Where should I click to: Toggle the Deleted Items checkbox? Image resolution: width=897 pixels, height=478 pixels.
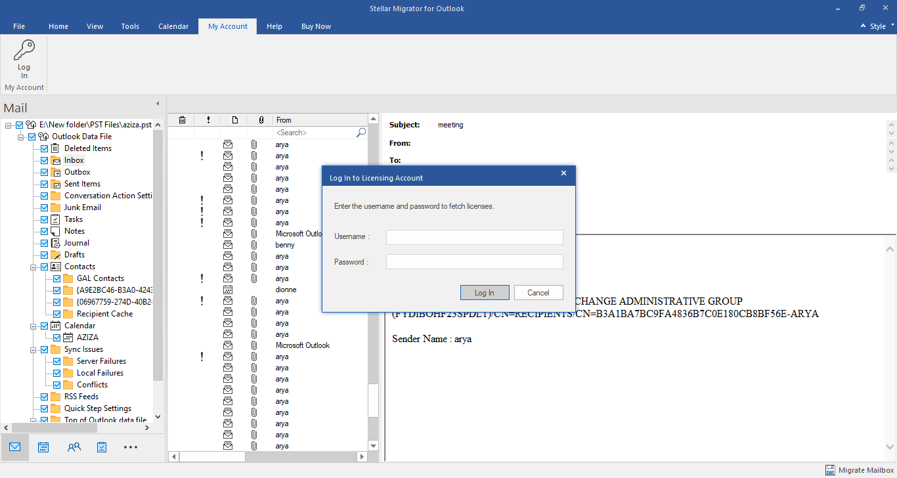(x=45, y=148)
